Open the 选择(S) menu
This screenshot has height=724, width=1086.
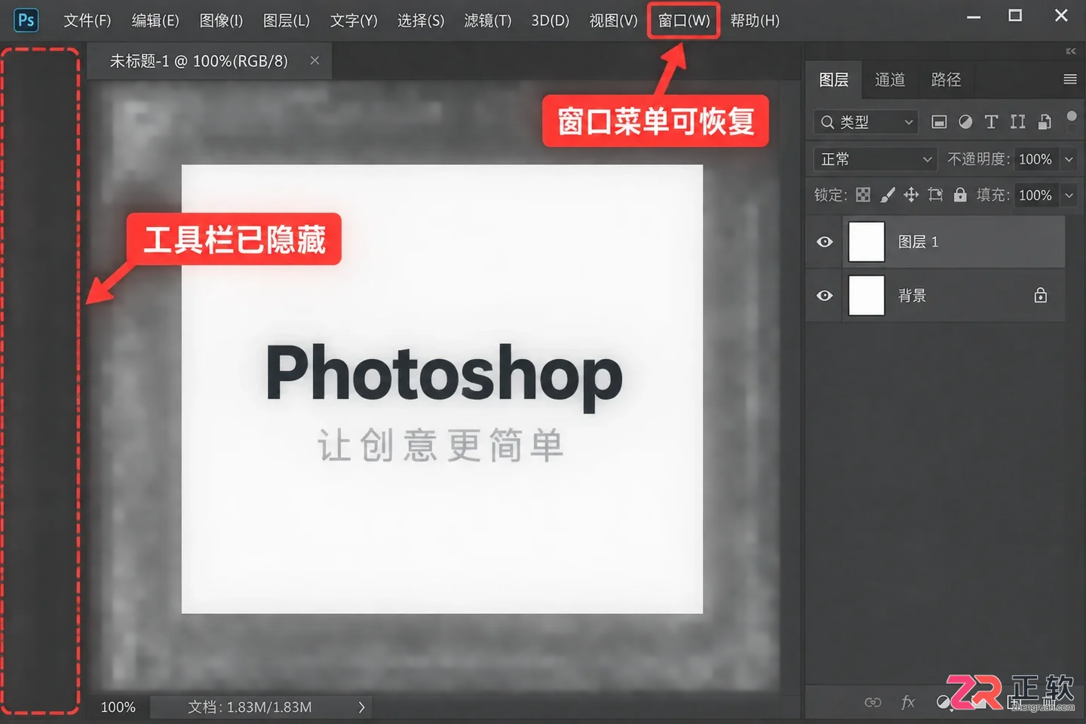(x=421, y=20)
